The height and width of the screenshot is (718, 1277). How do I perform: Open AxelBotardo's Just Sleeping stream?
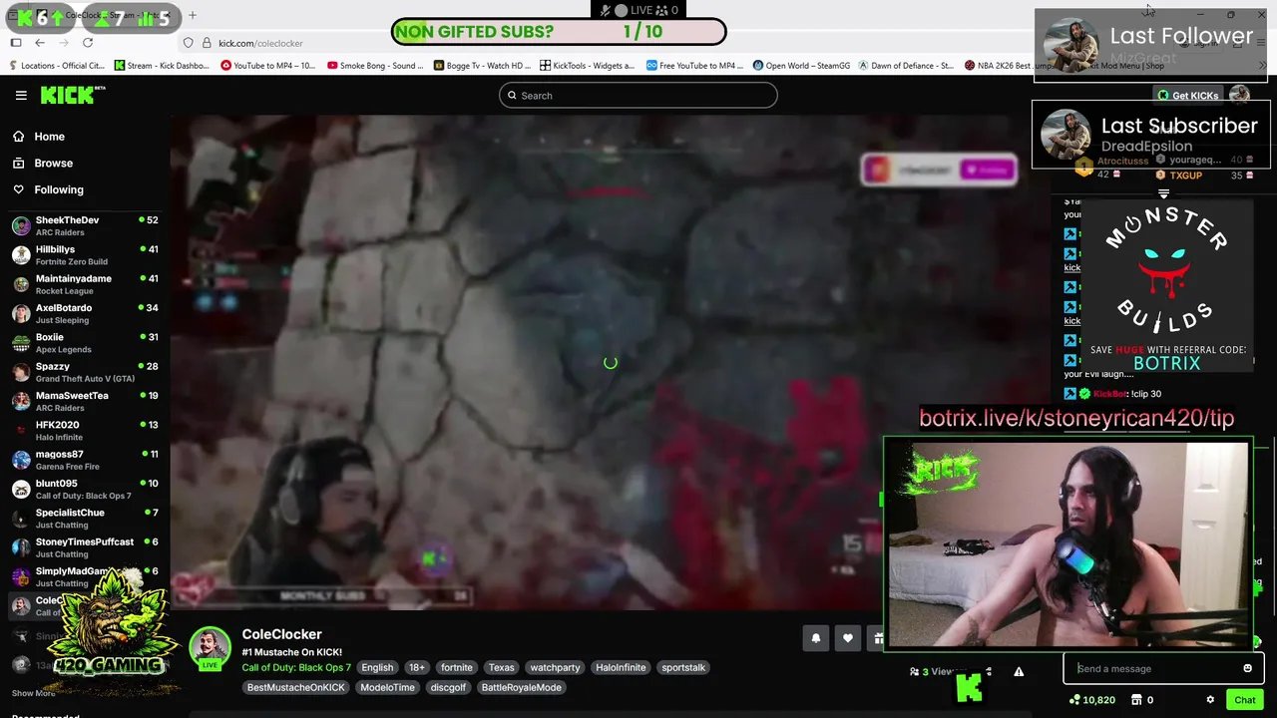(x=85, y=313)
